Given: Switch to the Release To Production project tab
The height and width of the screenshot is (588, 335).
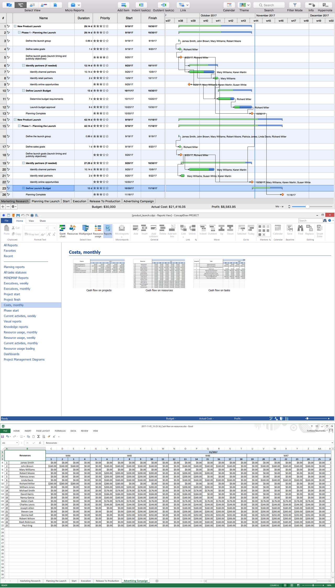Looking at the screenshot, I should [x=105, y=201].
